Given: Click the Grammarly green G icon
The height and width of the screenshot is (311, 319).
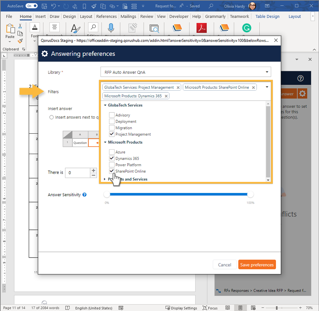Looking at the screenshot, I should click(246, 28).
